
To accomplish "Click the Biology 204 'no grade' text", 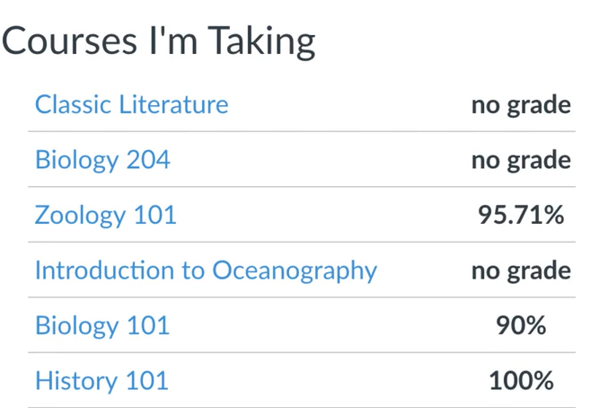I will coord(521,160).
